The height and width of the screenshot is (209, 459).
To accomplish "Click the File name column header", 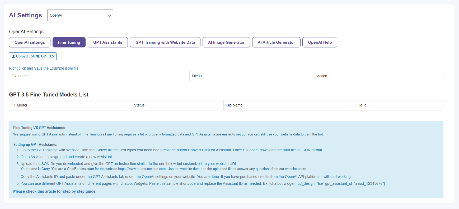I will [x=99, y=76].
